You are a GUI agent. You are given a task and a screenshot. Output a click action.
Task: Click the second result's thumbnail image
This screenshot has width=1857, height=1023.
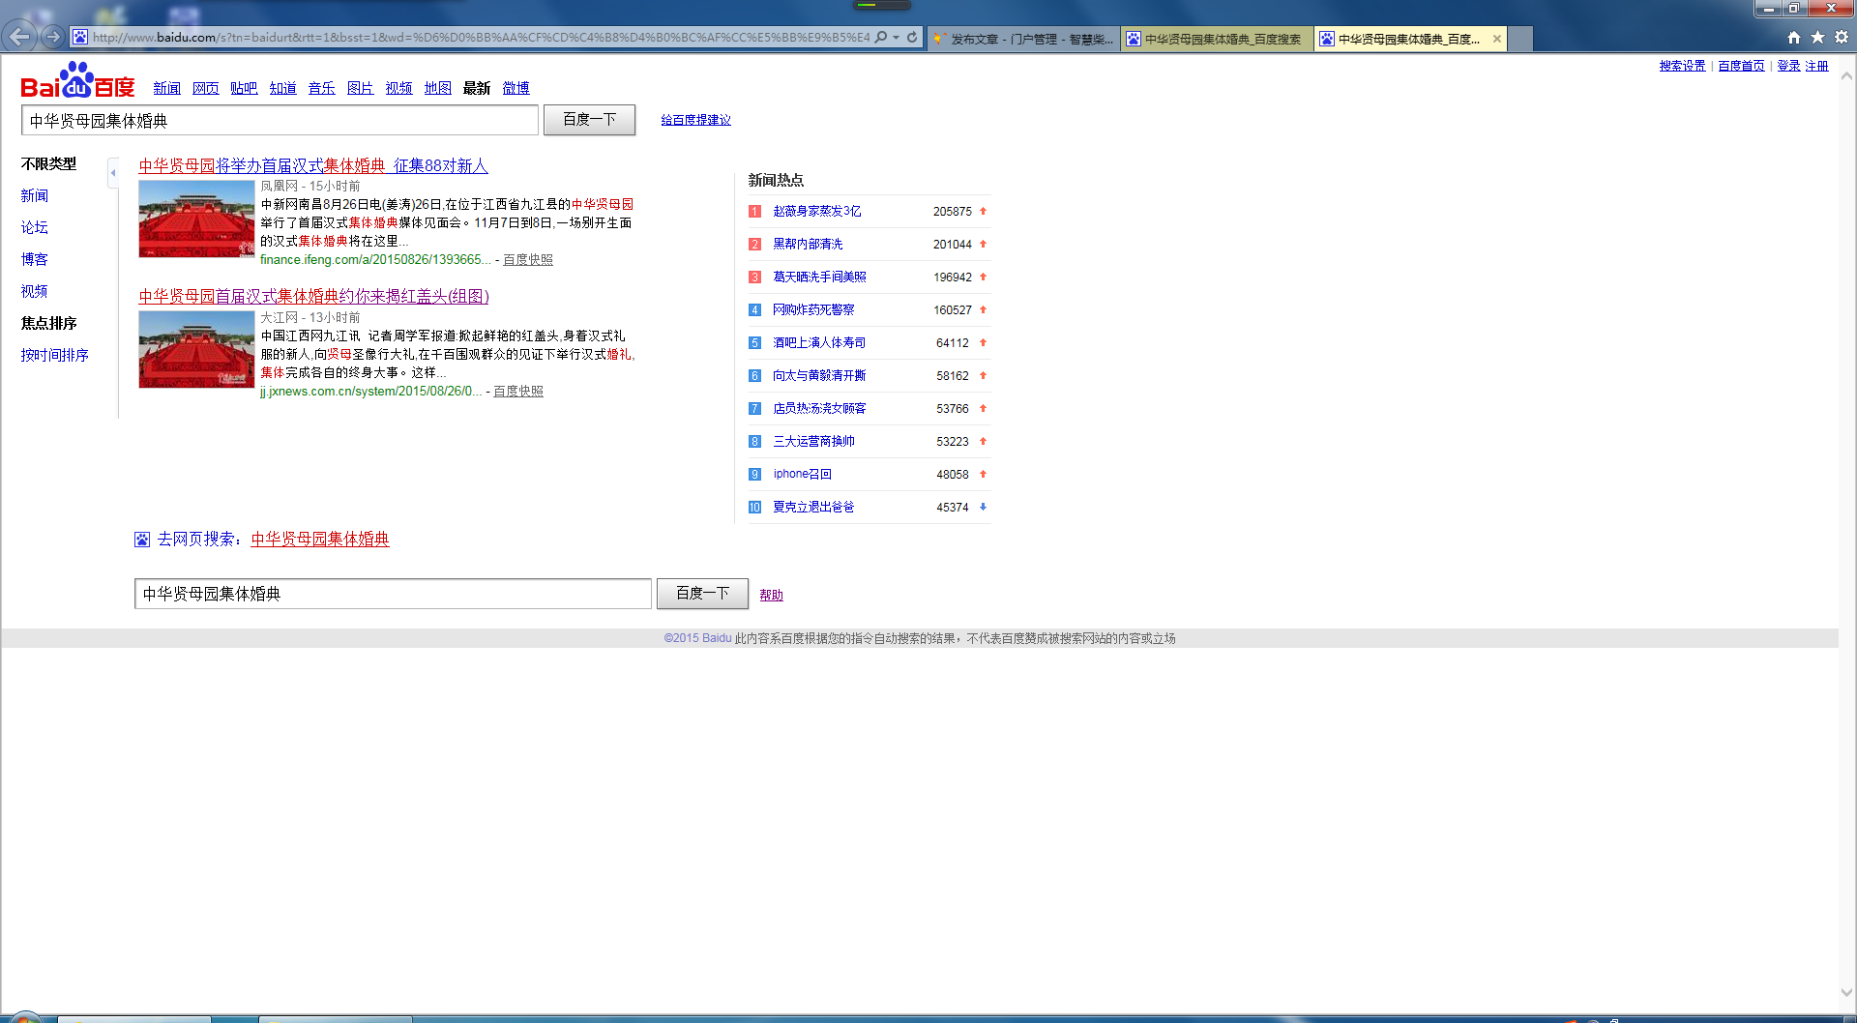click(196, 349)
